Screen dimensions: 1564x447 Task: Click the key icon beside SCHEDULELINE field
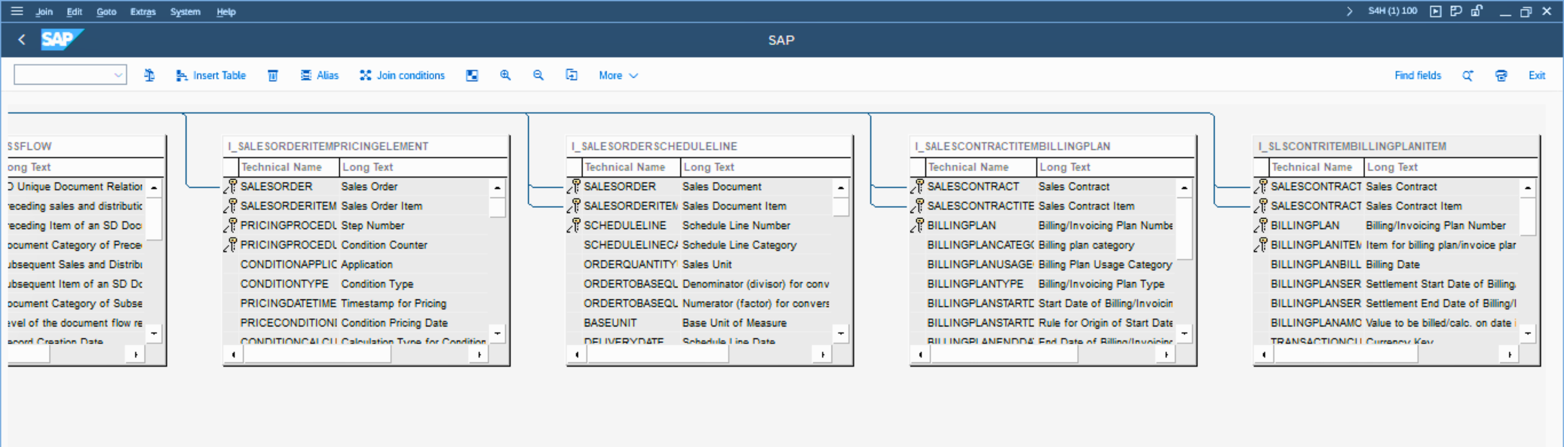tap(574, 225)
